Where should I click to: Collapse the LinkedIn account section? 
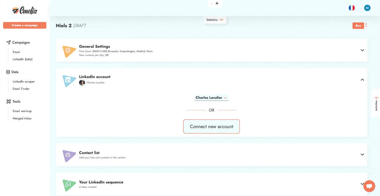pyautogui.click(x=362, y=80)
